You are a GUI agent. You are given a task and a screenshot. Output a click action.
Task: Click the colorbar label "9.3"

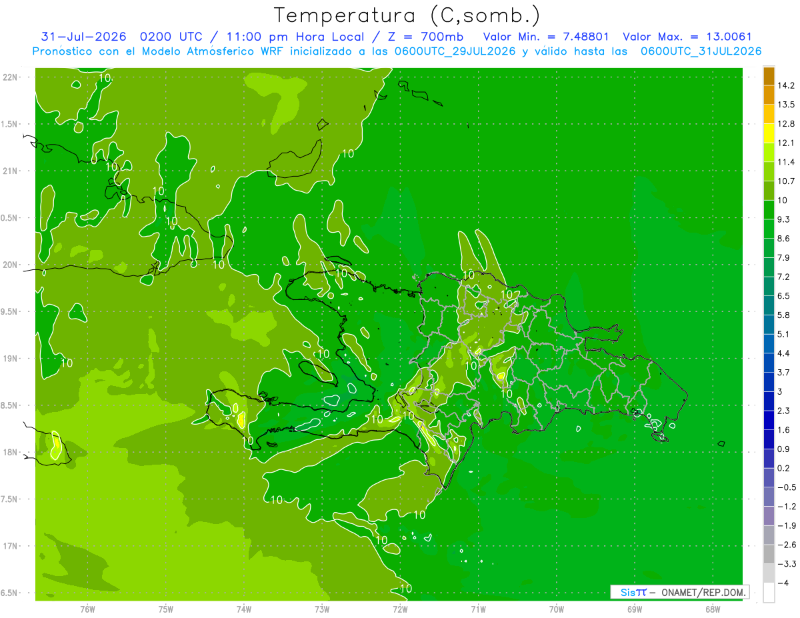tap(784, 219)
